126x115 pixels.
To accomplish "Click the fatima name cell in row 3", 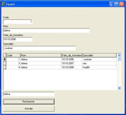I will pos(41,63).
